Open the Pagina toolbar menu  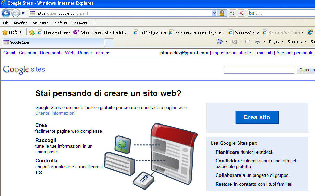tap(276, 42)
